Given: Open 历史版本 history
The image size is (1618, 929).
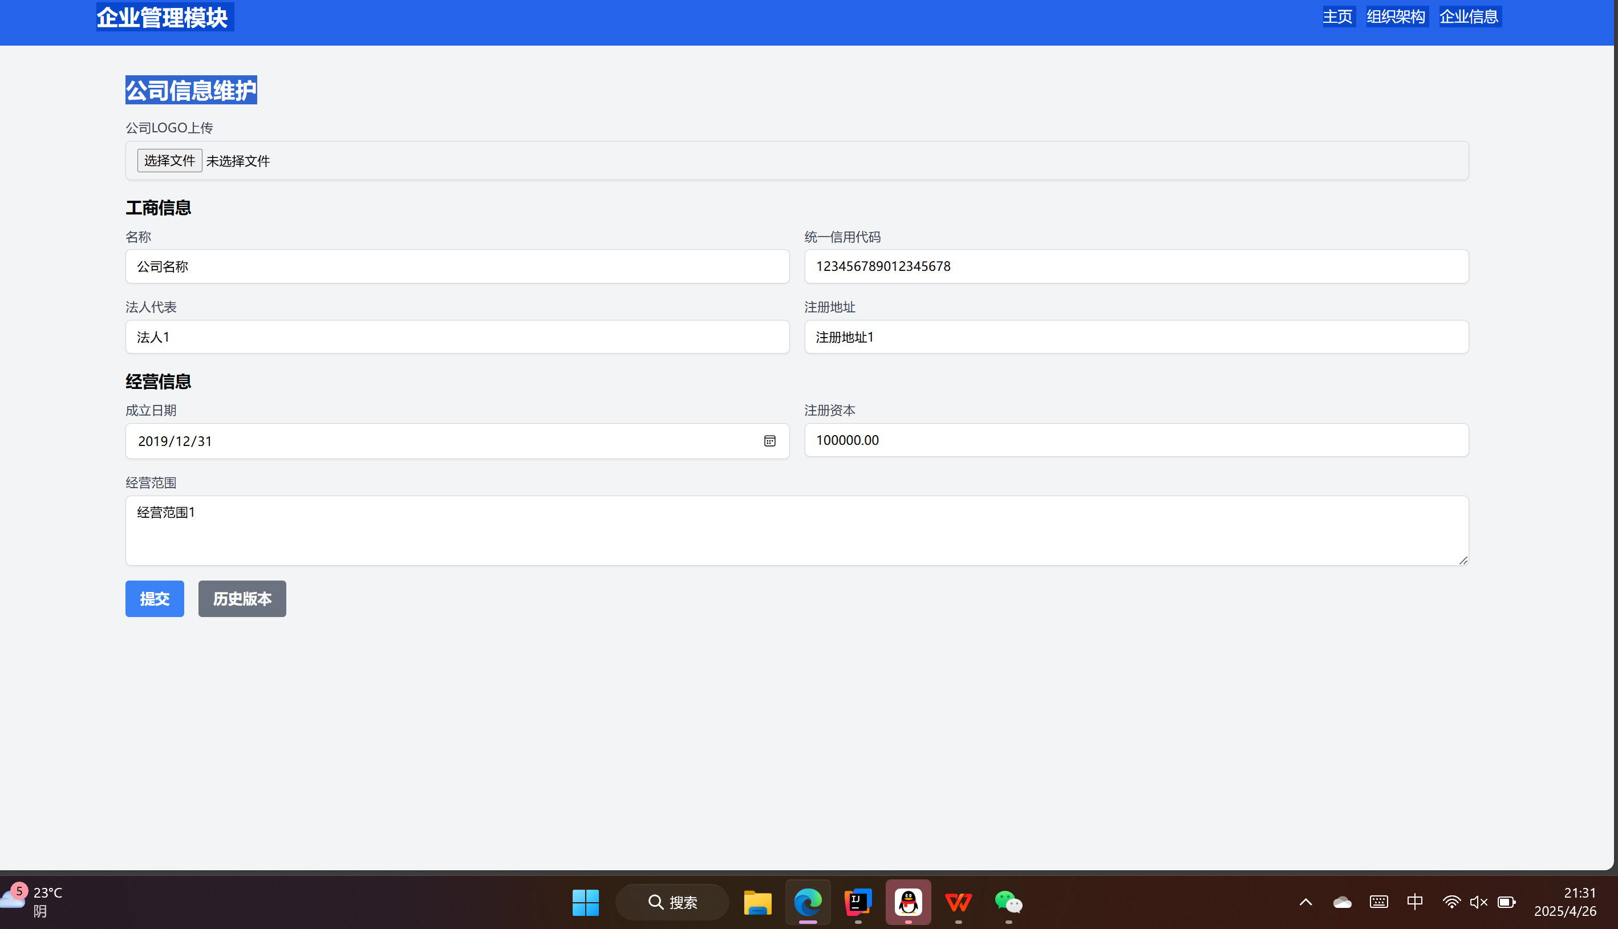Looking at the screenshot, I should click(x=242, y=598).
